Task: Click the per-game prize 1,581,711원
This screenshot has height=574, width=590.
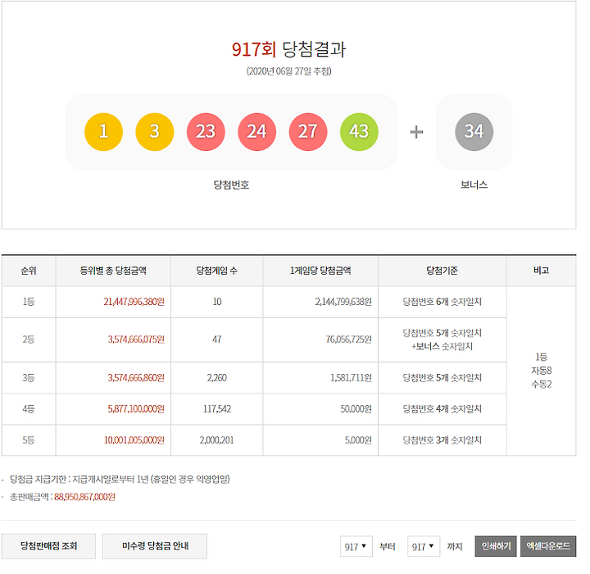Action: (351, 378)
